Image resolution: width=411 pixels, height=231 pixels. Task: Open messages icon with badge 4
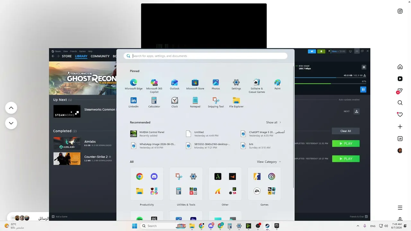(x=400, y=91)
